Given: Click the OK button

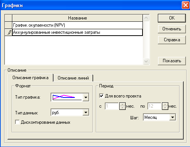Looking at the screenshot, I should [x=172, y=18].
